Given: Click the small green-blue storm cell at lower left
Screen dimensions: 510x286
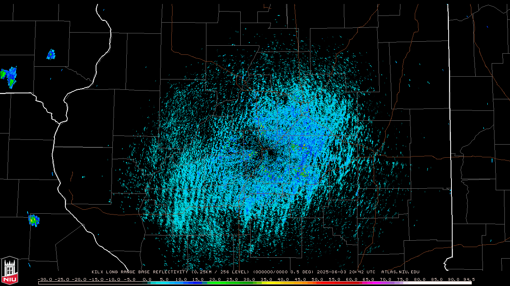Looking at the screenshot, I should 34,220.
